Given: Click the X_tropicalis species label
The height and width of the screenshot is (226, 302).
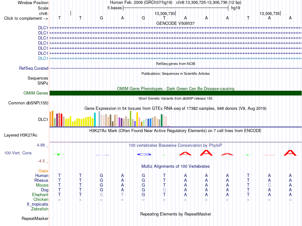Looking at the screenshot, I should [x=38, y=204].
